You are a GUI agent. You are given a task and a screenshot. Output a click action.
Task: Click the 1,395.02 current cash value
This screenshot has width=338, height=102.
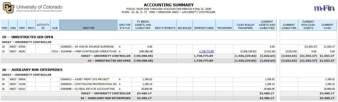(330, 79)
